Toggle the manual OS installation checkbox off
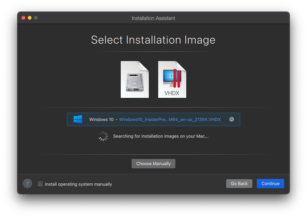This screenshot has height=217, width=307. click(x=40, y=184)
